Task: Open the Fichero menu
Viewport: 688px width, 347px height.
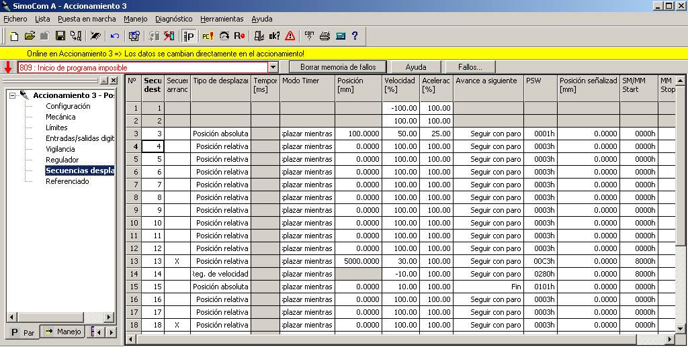Action: (15, 19)
